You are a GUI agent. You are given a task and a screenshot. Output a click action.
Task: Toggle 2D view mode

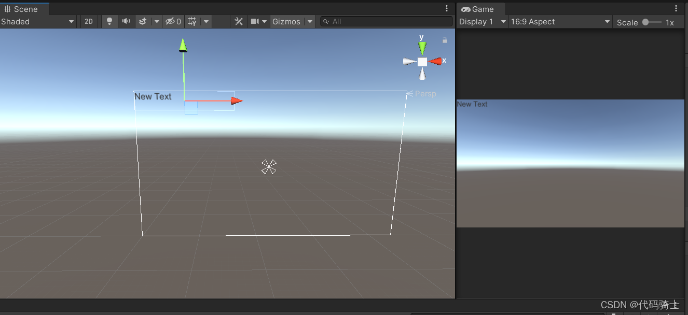pos(89,21)
